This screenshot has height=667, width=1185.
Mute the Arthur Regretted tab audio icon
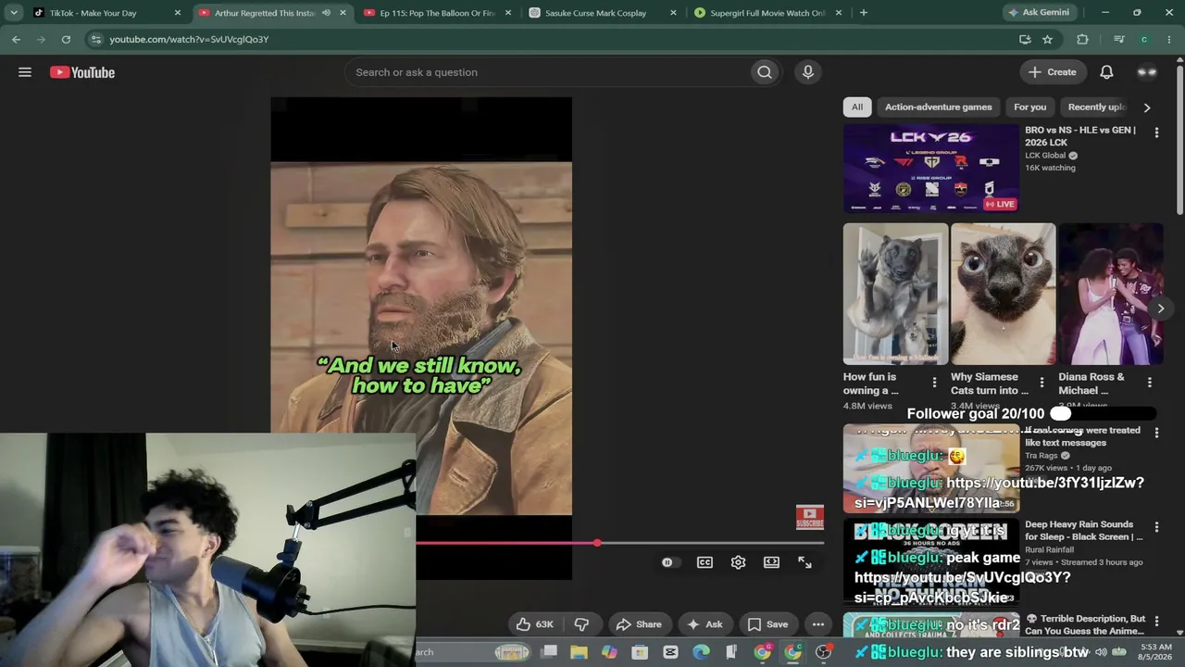tap(326, 13)
